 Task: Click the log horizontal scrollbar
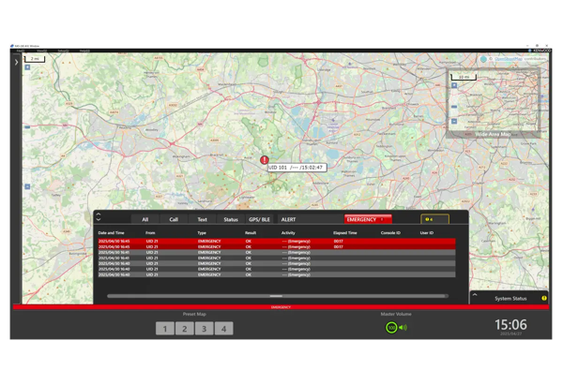[277, 296]
